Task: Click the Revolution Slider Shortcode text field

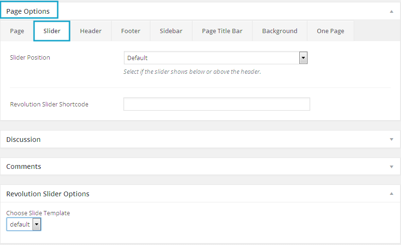Action: tap(217, 104)
